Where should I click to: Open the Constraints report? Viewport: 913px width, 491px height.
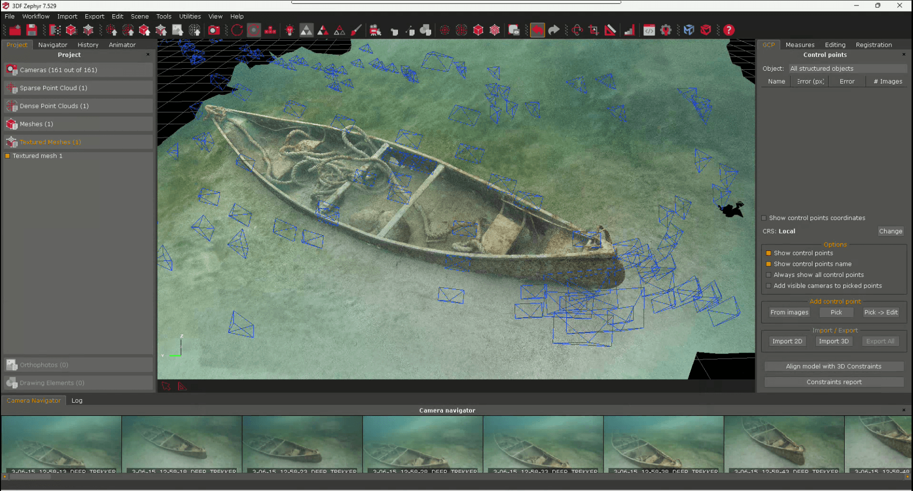833,382
